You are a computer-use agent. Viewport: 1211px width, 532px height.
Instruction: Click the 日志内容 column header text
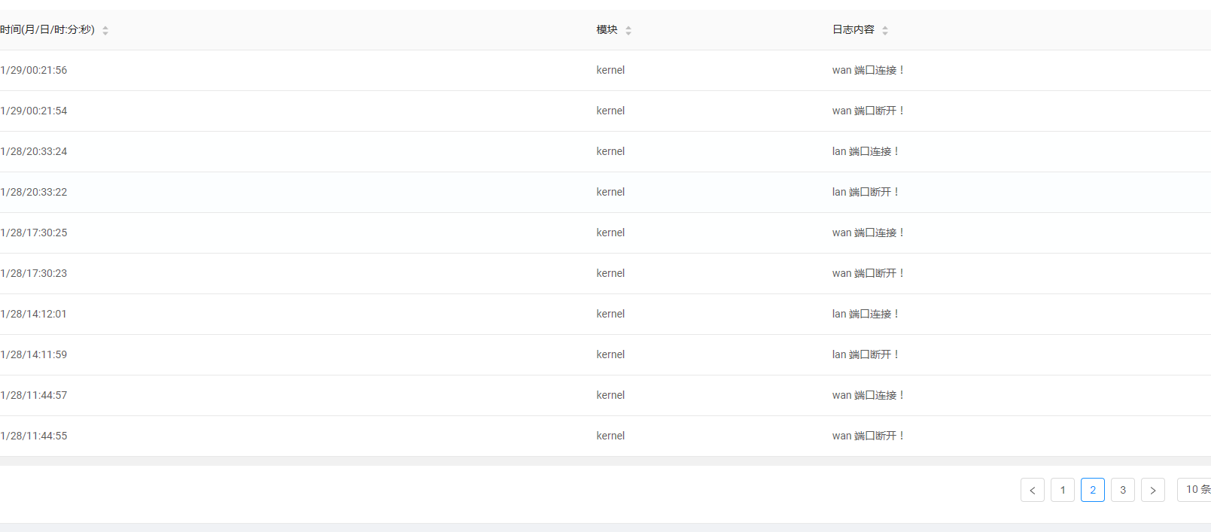[853, 30]
